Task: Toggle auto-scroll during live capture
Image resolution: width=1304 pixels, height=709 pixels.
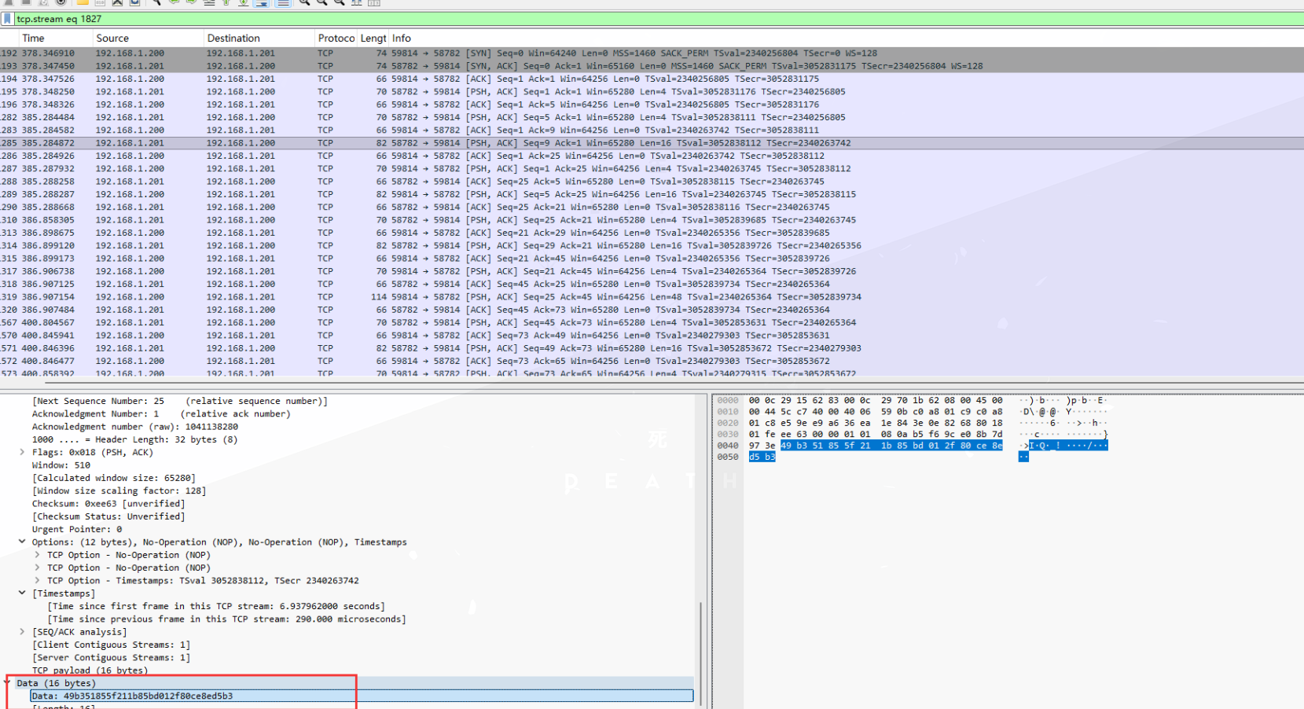Action: [x=262, y=2]
